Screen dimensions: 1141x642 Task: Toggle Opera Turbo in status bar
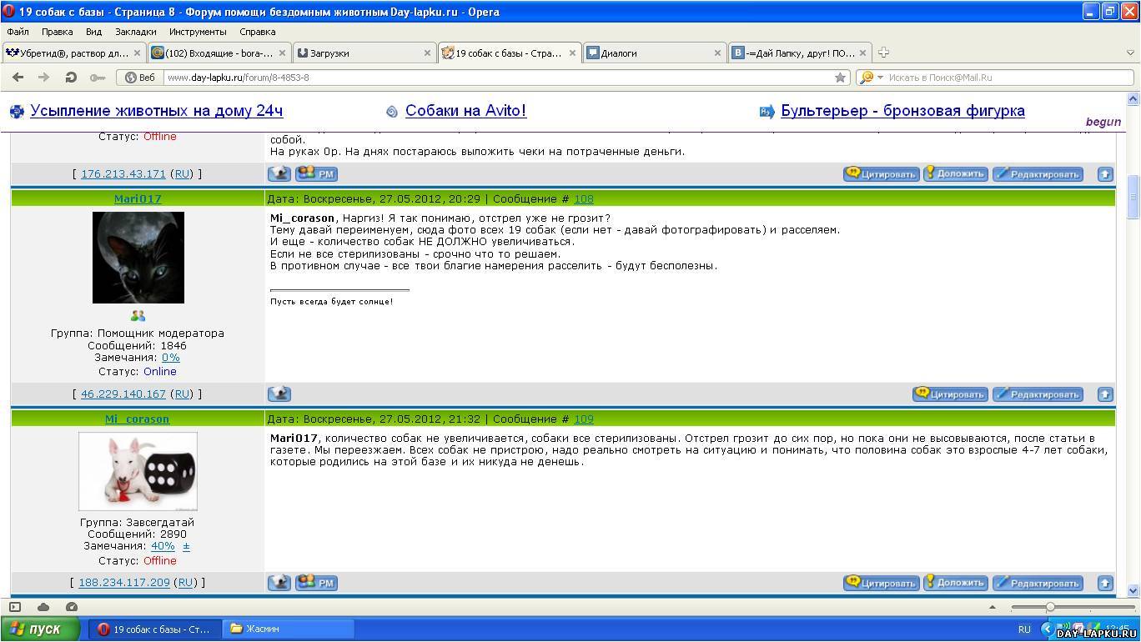(72, 607)
